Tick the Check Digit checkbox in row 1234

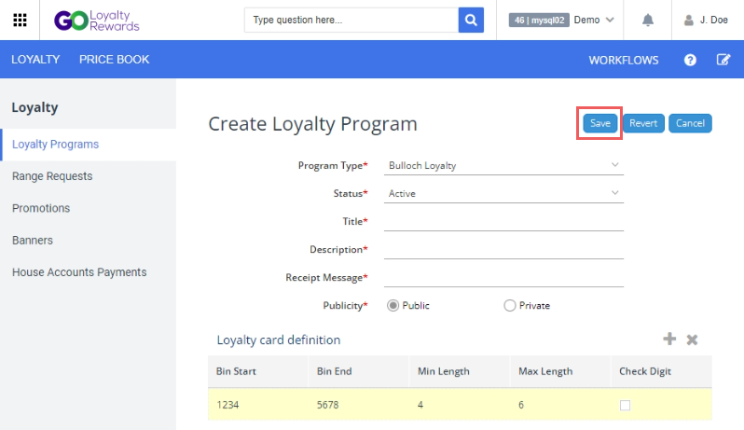coord(625,405)
